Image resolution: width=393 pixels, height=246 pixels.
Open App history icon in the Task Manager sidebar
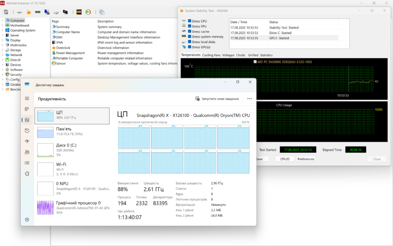click(x=27, y=131)
